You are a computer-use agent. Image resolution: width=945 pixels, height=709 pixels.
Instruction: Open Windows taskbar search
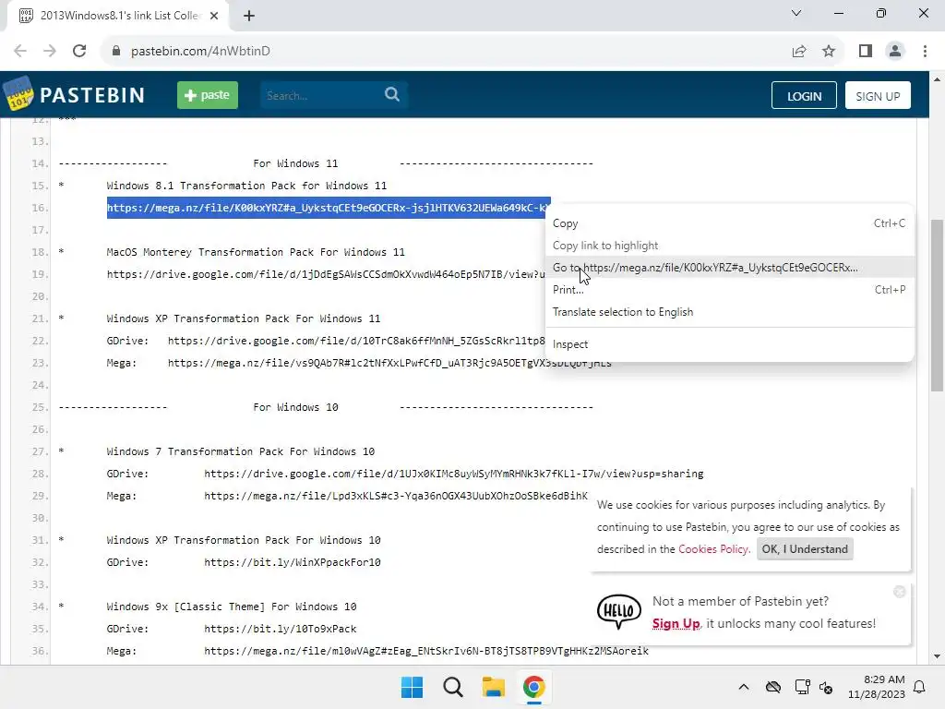452,687
